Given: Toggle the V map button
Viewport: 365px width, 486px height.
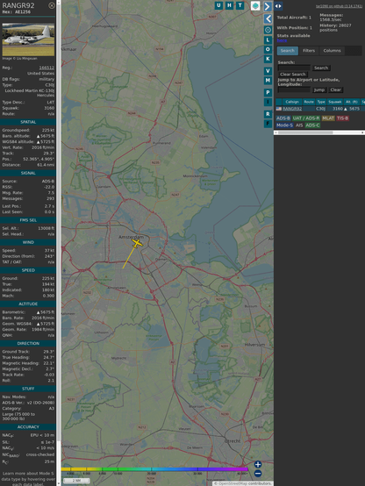Looking at the screenshot, I should click(x=268, y=71).
